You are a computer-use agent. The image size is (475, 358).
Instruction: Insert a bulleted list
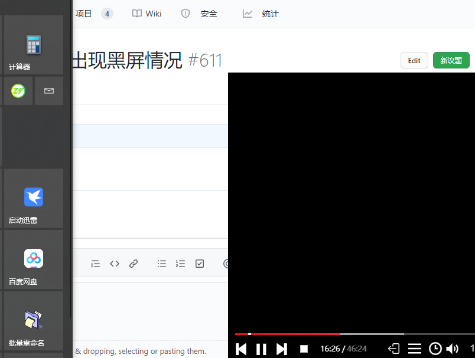click(162, 264)
